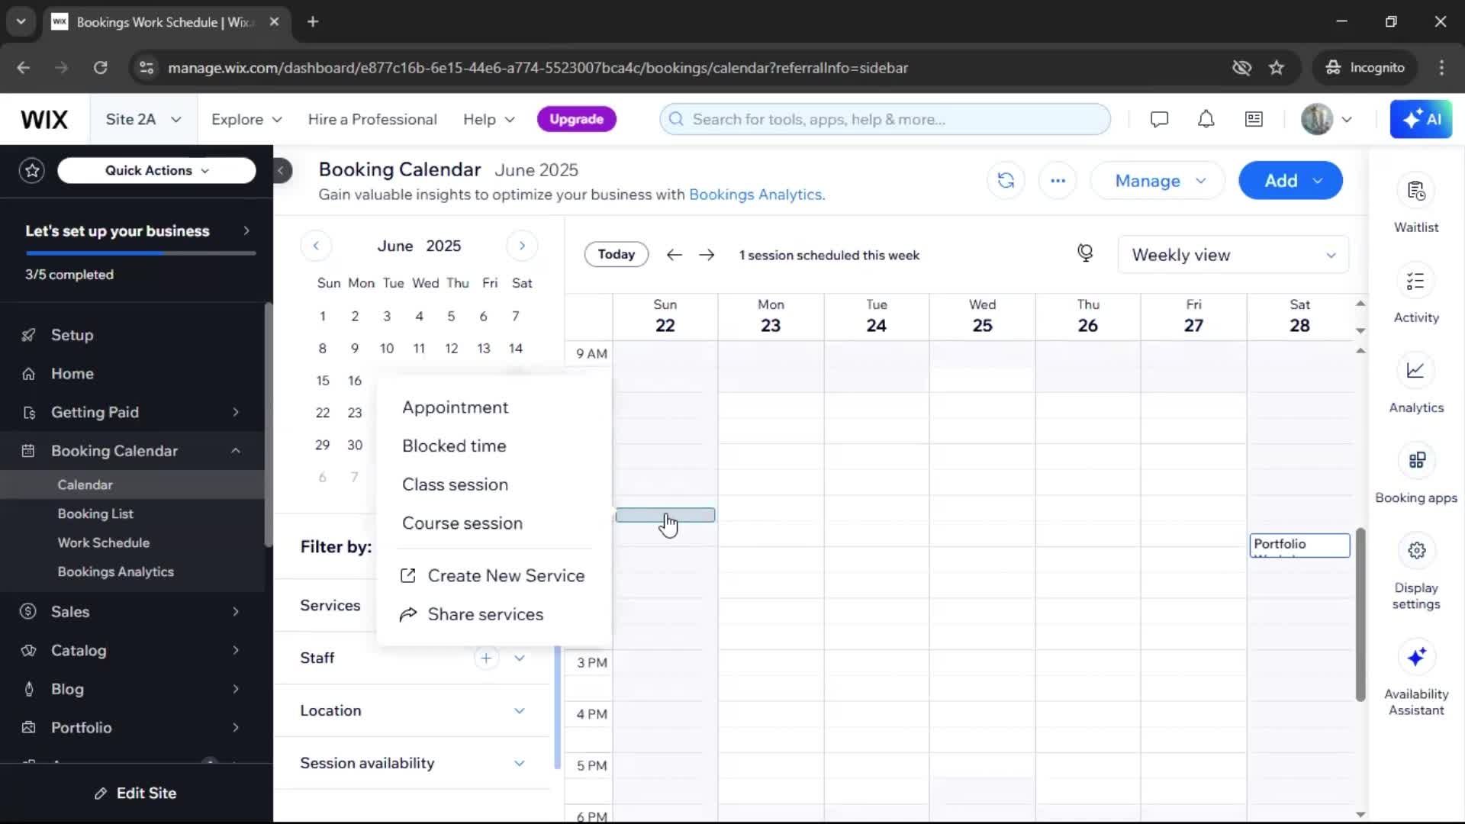
Task: Expand the Help menu
Action: tap(489, 119)
